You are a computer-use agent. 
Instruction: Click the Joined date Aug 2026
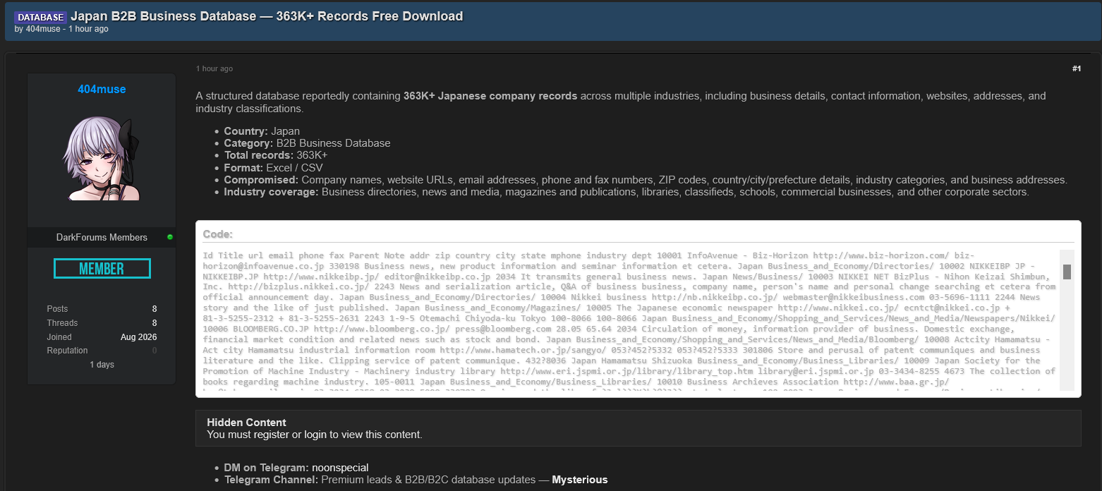tap(139, 337)
